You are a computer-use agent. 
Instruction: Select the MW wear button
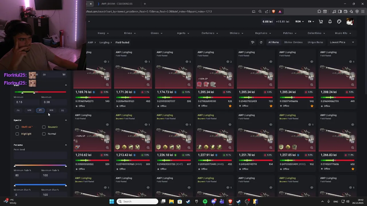[x=29, y=110]
